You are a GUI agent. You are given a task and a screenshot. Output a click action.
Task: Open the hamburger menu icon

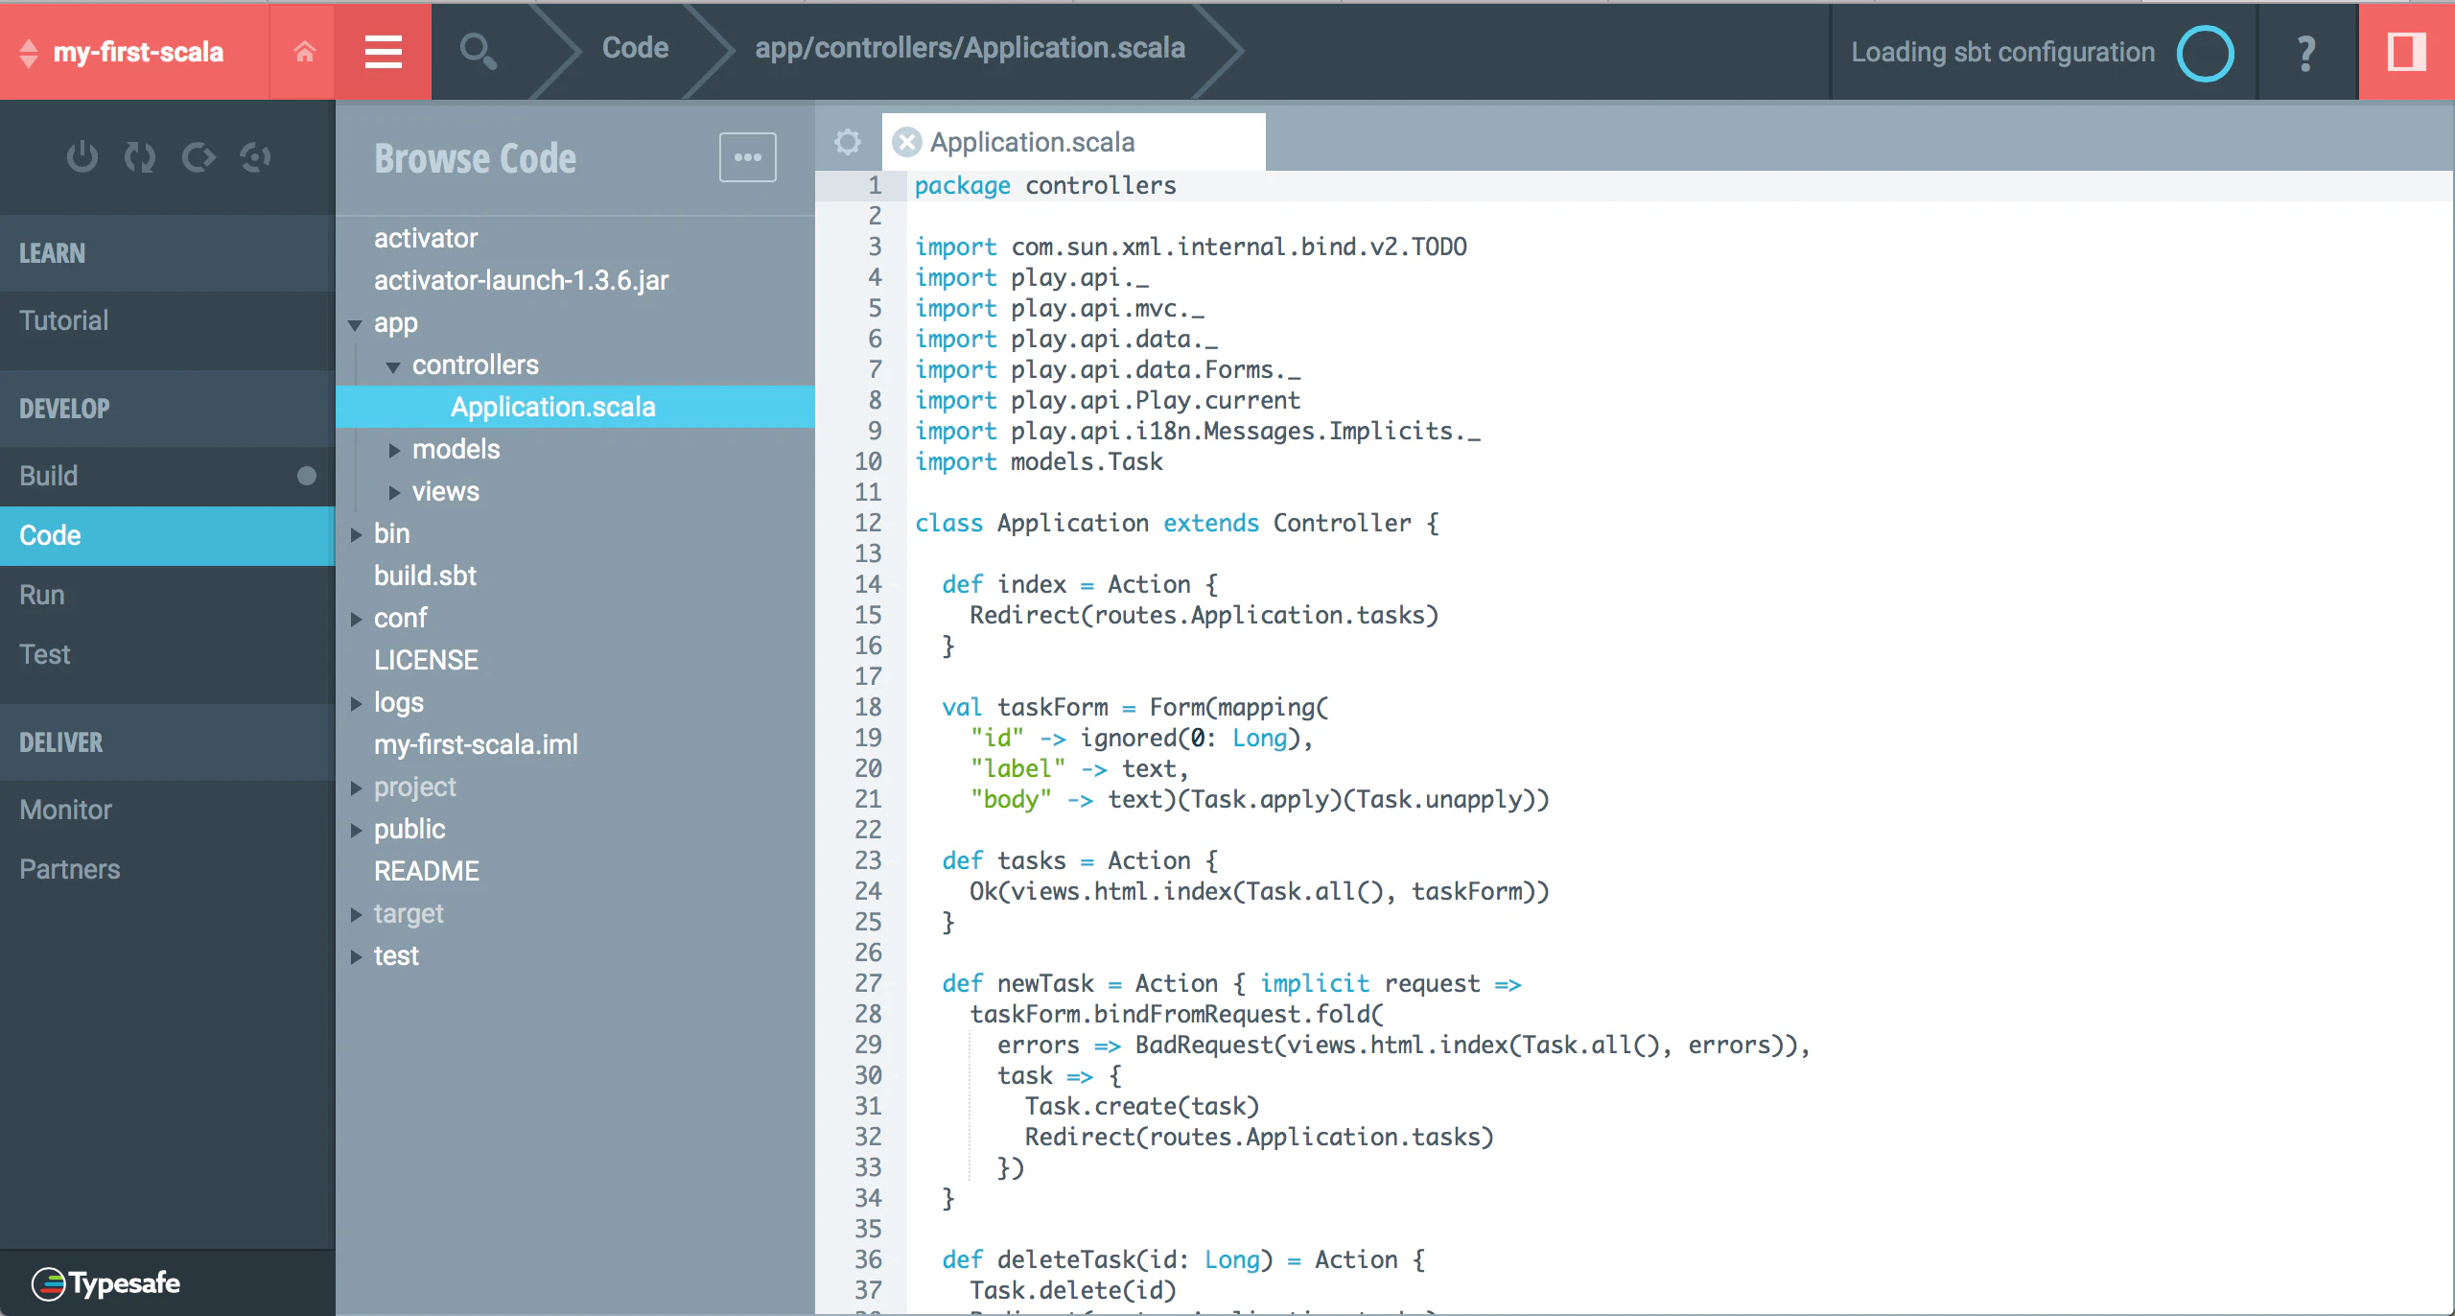383,51
